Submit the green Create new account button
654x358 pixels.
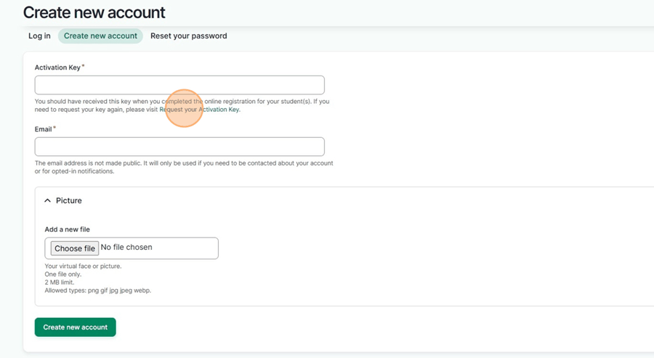coord(76,328)
